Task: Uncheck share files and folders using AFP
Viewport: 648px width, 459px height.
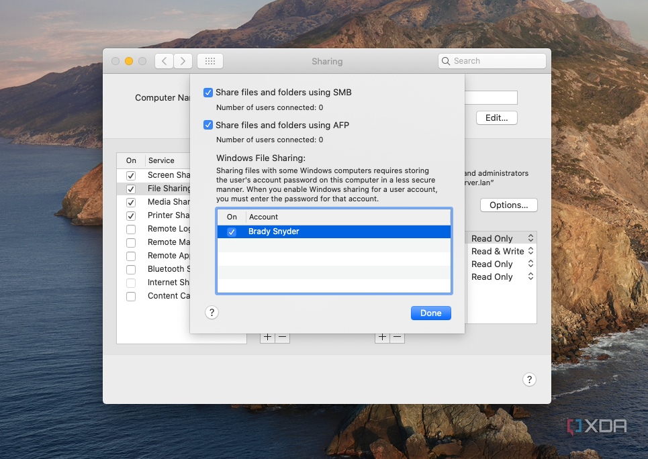Action: pyautogui.click(x=208, y=125)
